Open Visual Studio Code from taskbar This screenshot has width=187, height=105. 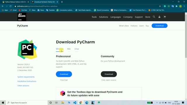tap(75, 103)
